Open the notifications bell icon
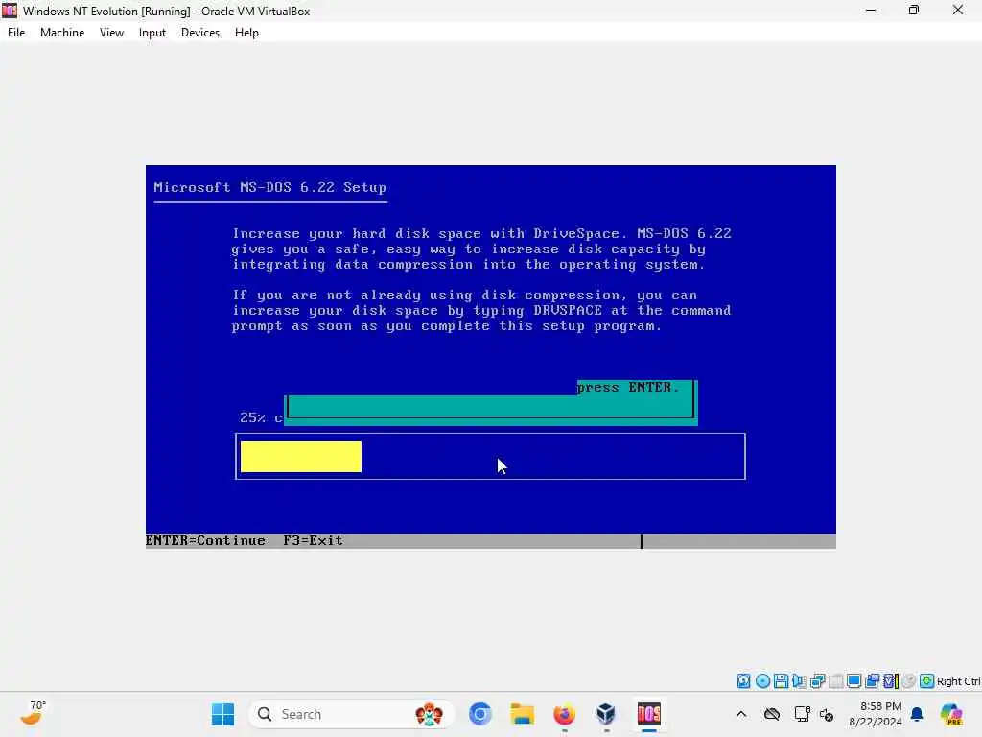 pos(917,714)
